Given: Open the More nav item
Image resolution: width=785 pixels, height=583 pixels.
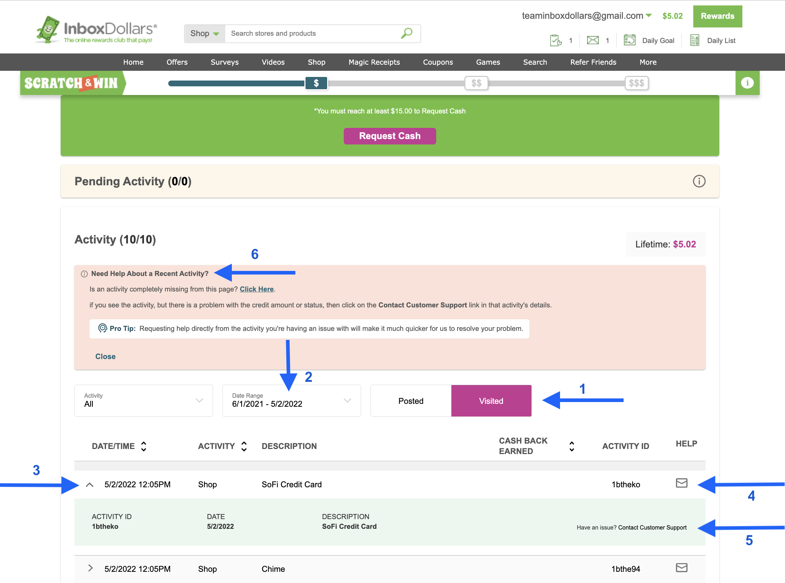Looking at the screenshot, I should (648, 62).
